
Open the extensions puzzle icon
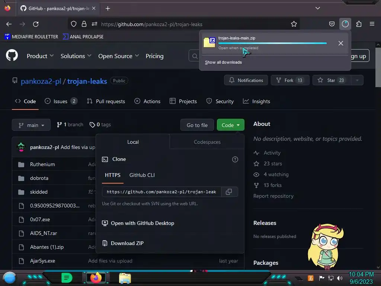[359, 24]
